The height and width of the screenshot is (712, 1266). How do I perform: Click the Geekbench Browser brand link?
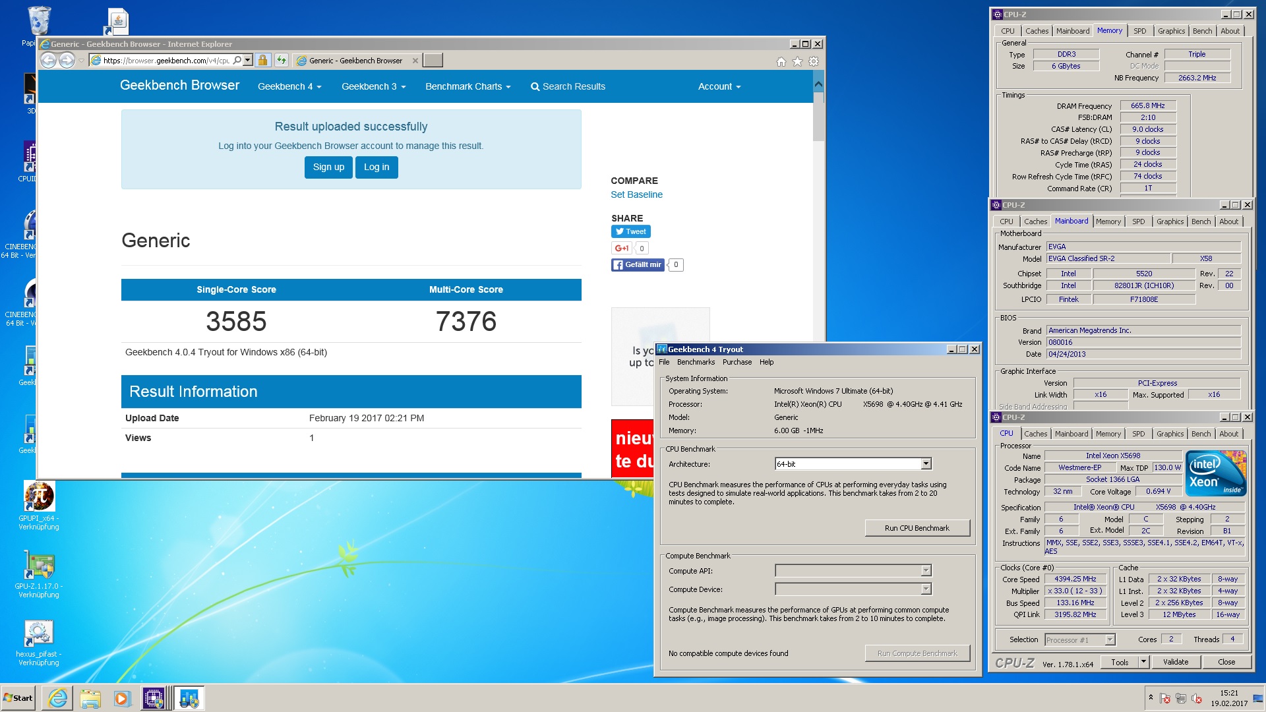179,86
